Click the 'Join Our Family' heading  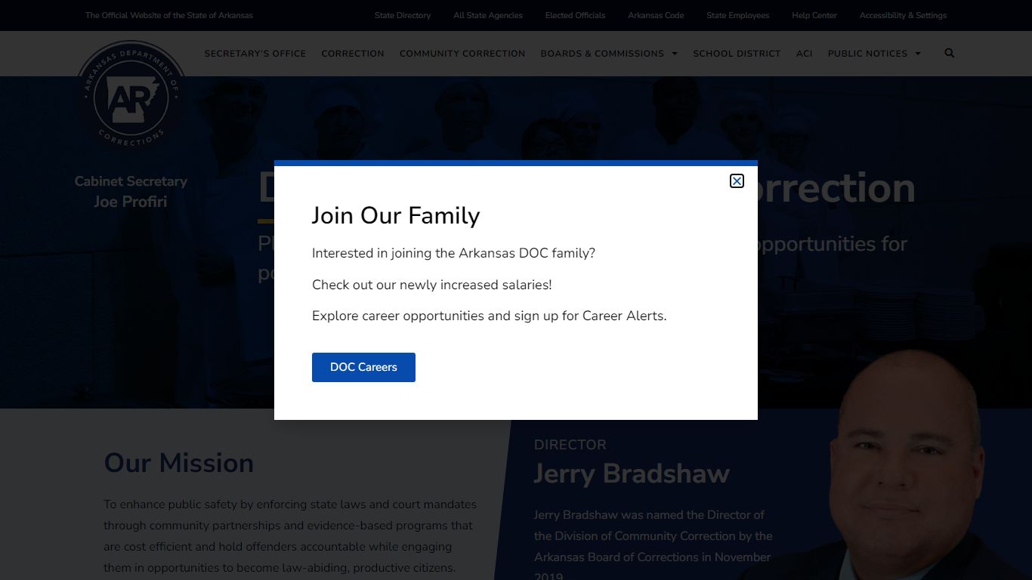point(396,216)
